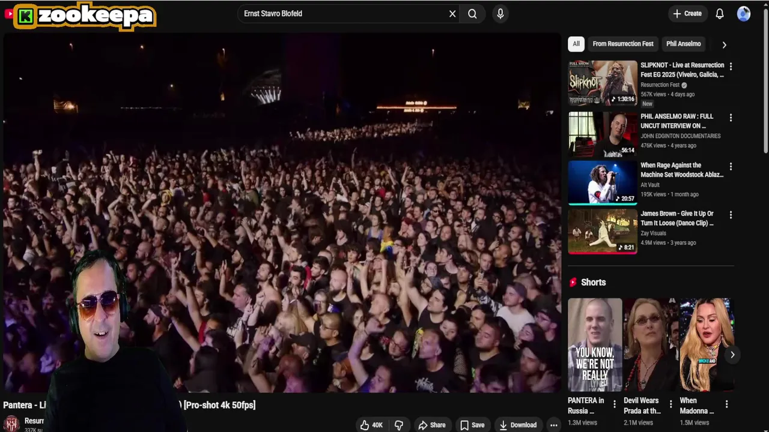The image size is (769, 432).
Task: Clear the search box with the X icon
Action: tap(452, 14)
